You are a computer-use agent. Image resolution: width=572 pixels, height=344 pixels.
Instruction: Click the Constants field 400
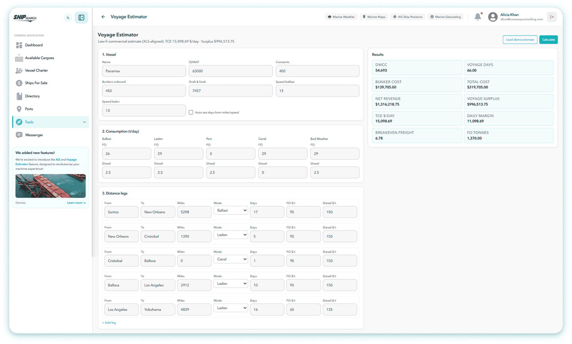point(318,71)
